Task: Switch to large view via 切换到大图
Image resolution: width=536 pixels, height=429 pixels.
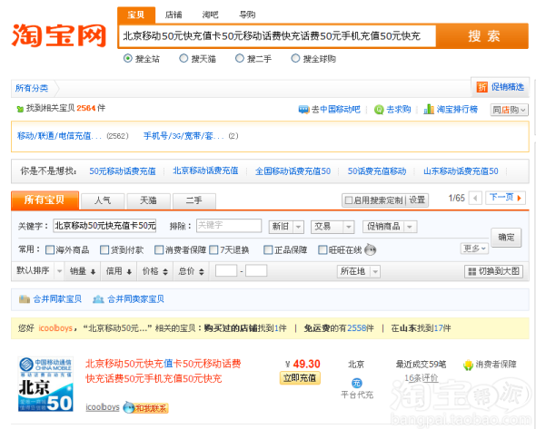Action: 493,271
